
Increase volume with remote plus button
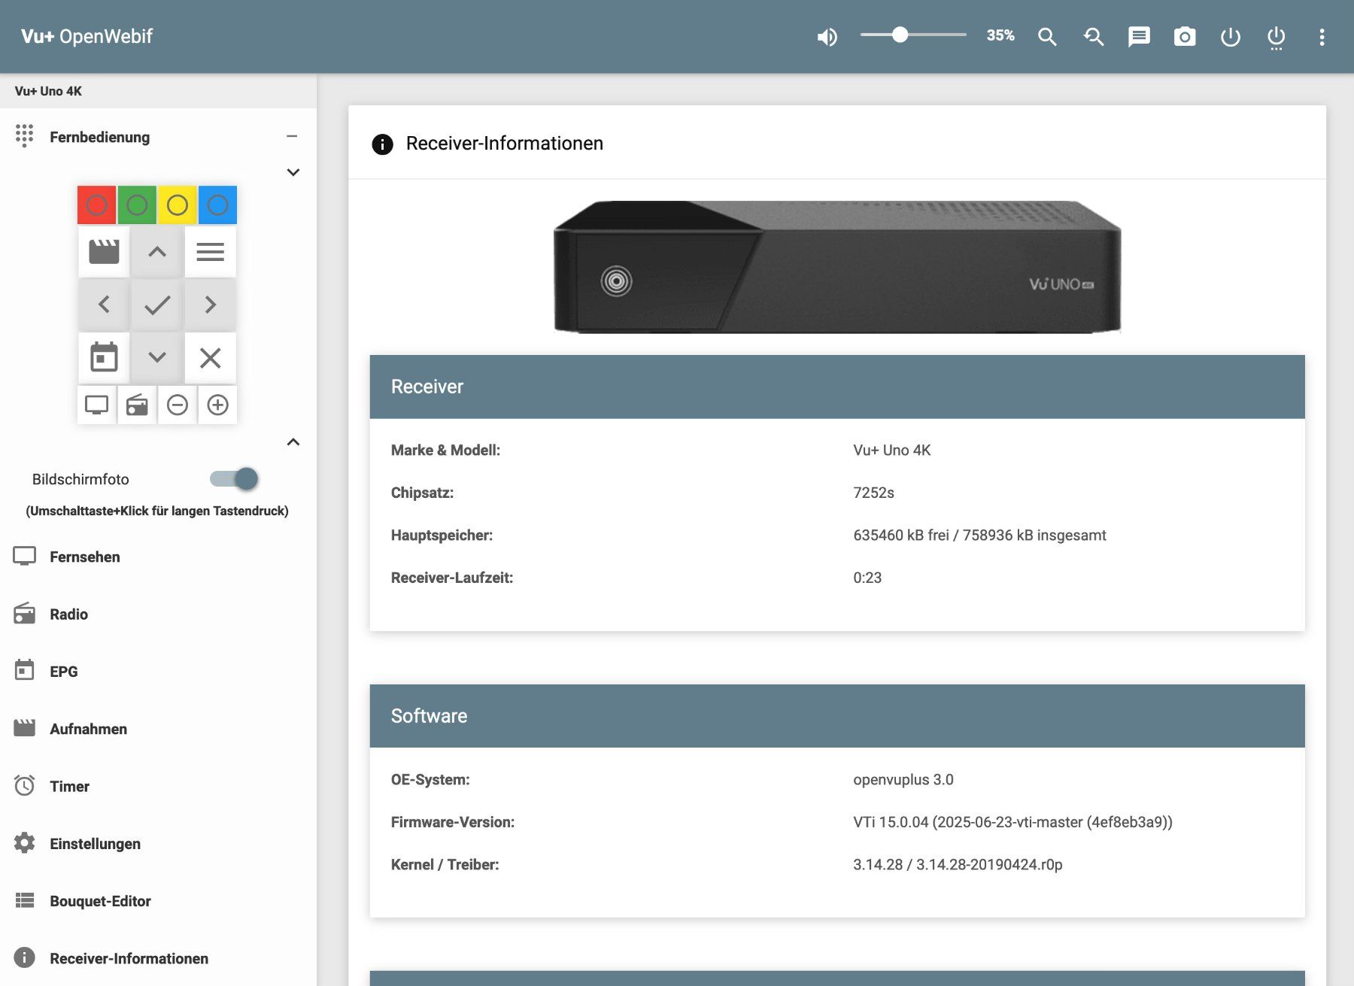point(217,405)
